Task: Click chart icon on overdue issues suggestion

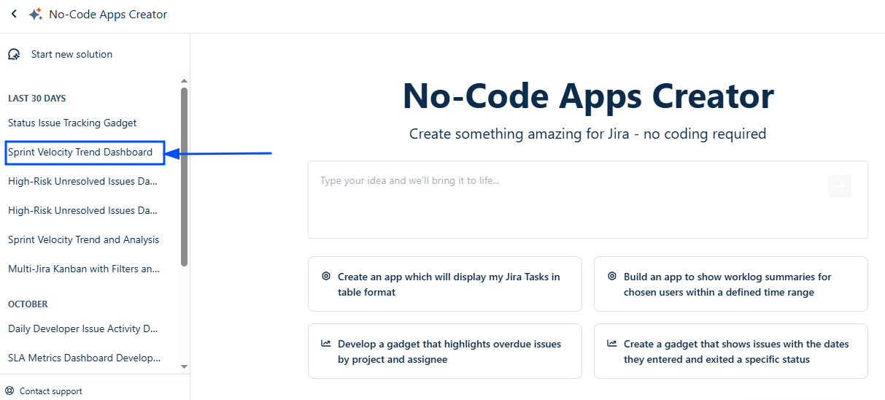Action: (x=326, y=344)
